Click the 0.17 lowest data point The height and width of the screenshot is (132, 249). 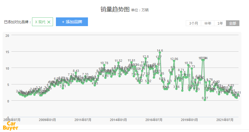coord(205,100)
